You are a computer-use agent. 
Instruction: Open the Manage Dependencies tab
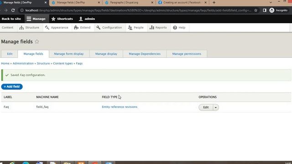pyautogui.click(x=145, y=54)
